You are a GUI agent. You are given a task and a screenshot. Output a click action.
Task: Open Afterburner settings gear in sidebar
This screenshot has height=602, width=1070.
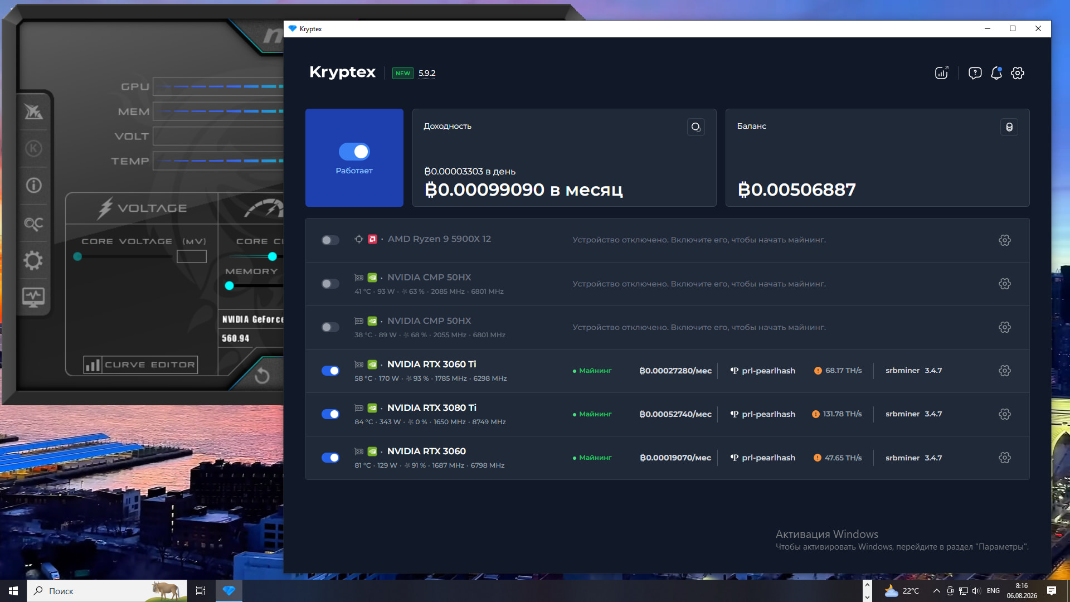point(33,260)
